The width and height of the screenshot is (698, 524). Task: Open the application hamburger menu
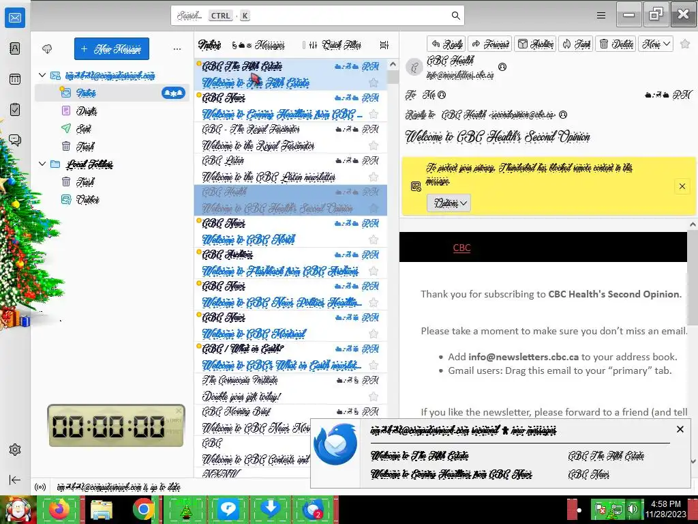pyautogui.click(x=601, y=16)
